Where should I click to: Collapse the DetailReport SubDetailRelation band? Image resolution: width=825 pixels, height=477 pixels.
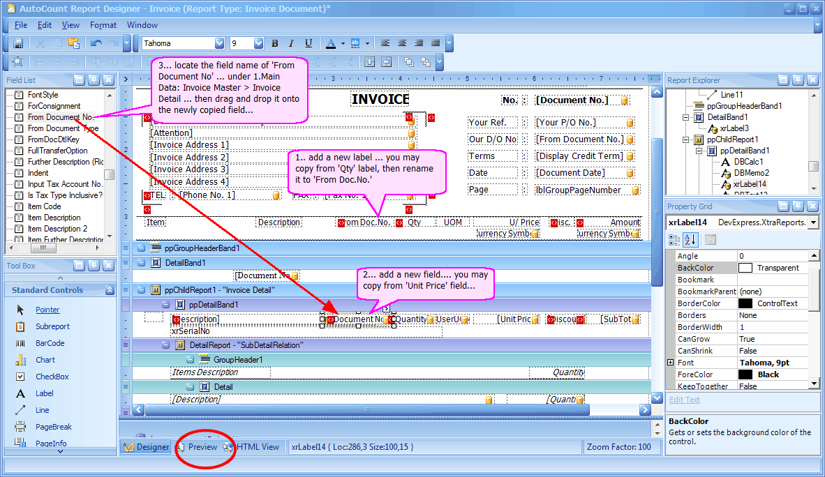(165, 345)
